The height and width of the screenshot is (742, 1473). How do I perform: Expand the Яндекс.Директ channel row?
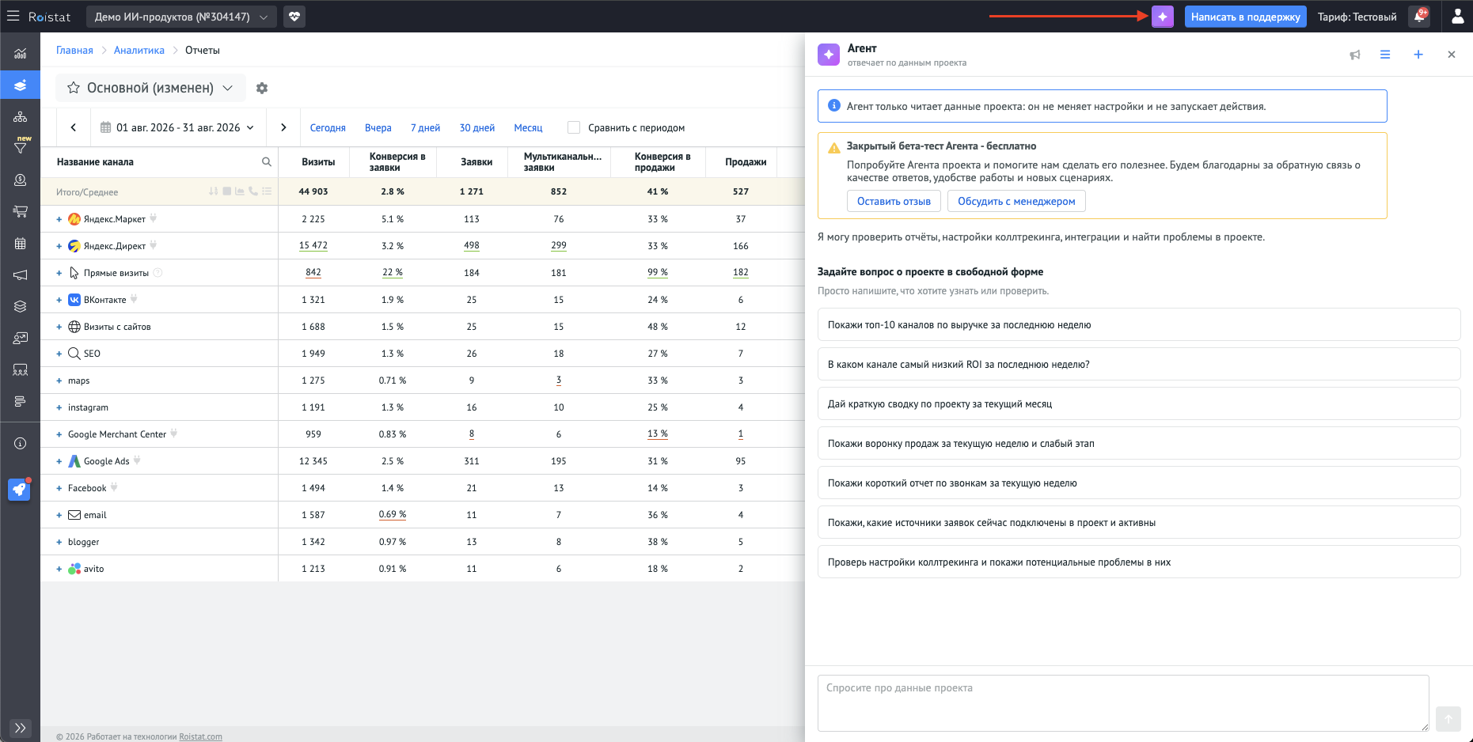click(59, 246)
